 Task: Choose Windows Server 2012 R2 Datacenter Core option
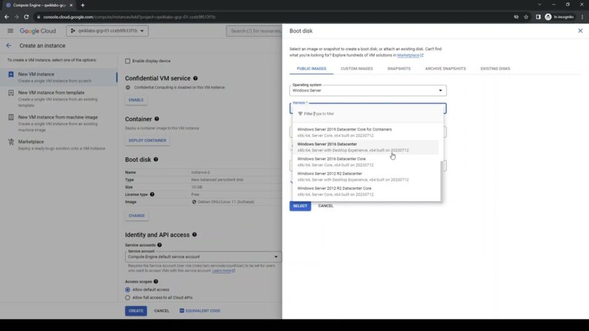(x=365, y=191)
